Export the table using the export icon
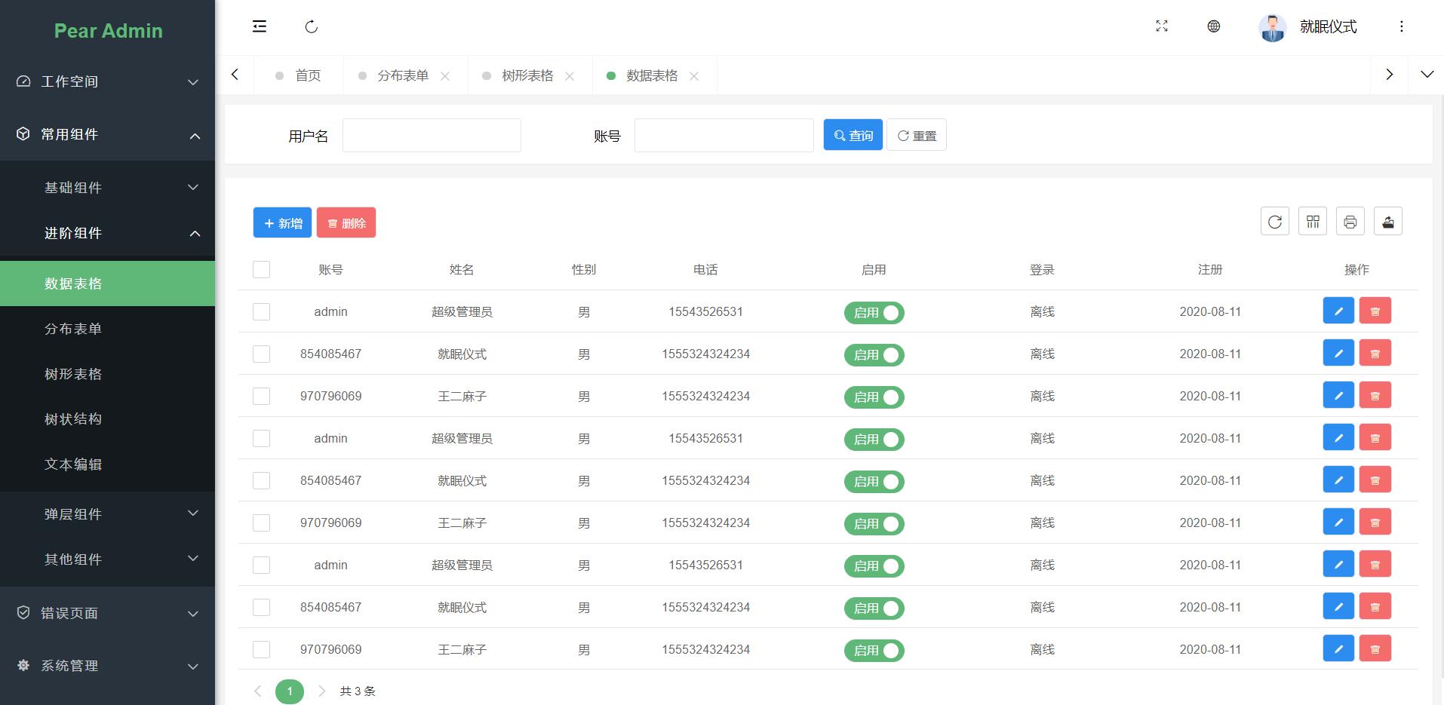 1388,222
